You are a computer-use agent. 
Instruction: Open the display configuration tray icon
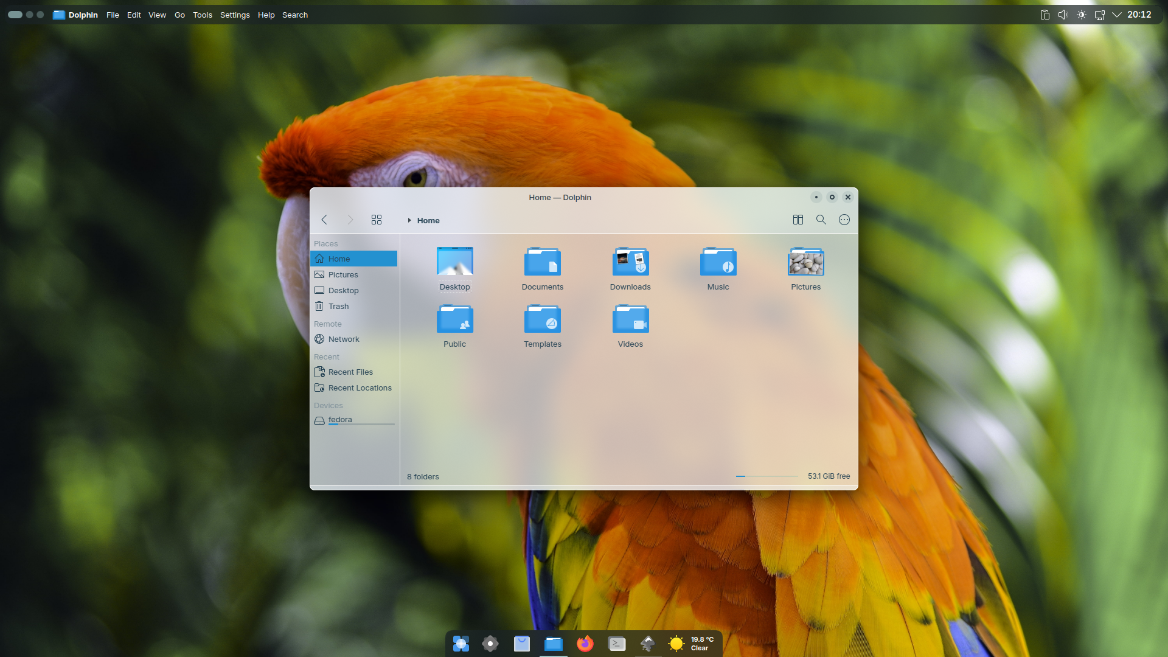(x=1099, y=15)
